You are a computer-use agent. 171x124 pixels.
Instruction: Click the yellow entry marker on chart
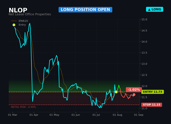(x=116, y=92)
